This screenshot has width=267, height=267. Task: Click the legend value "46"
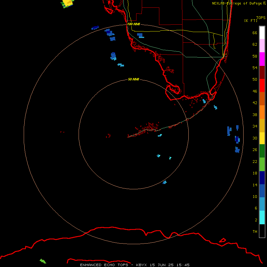pyautogui.click(x=255, y=91)
